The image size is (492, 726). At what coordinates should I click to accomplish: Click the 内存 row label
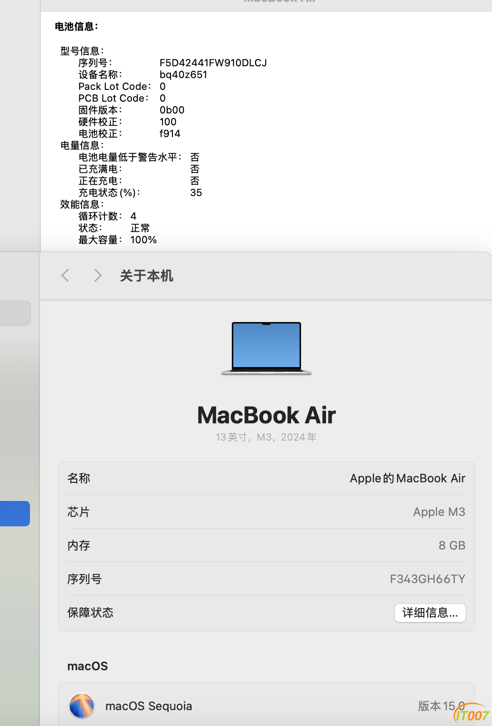pos(79,545)
